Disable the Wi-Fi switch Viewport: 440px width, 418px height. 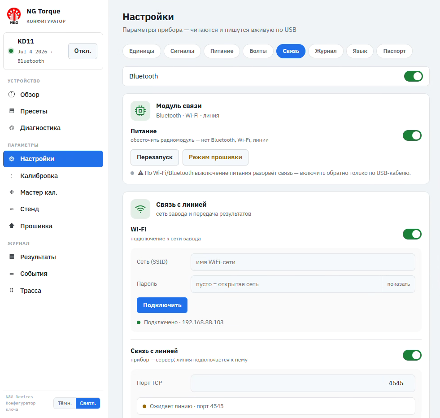[x=412, y=234]
